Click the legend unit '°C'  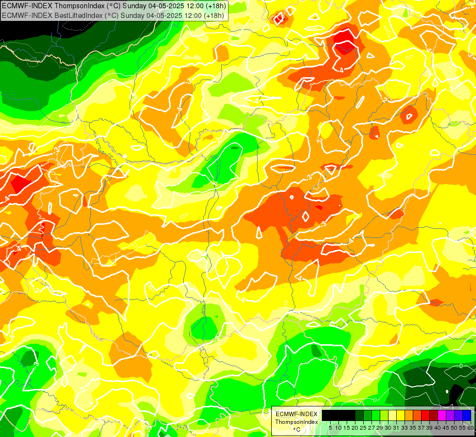(x=297, y=429)
